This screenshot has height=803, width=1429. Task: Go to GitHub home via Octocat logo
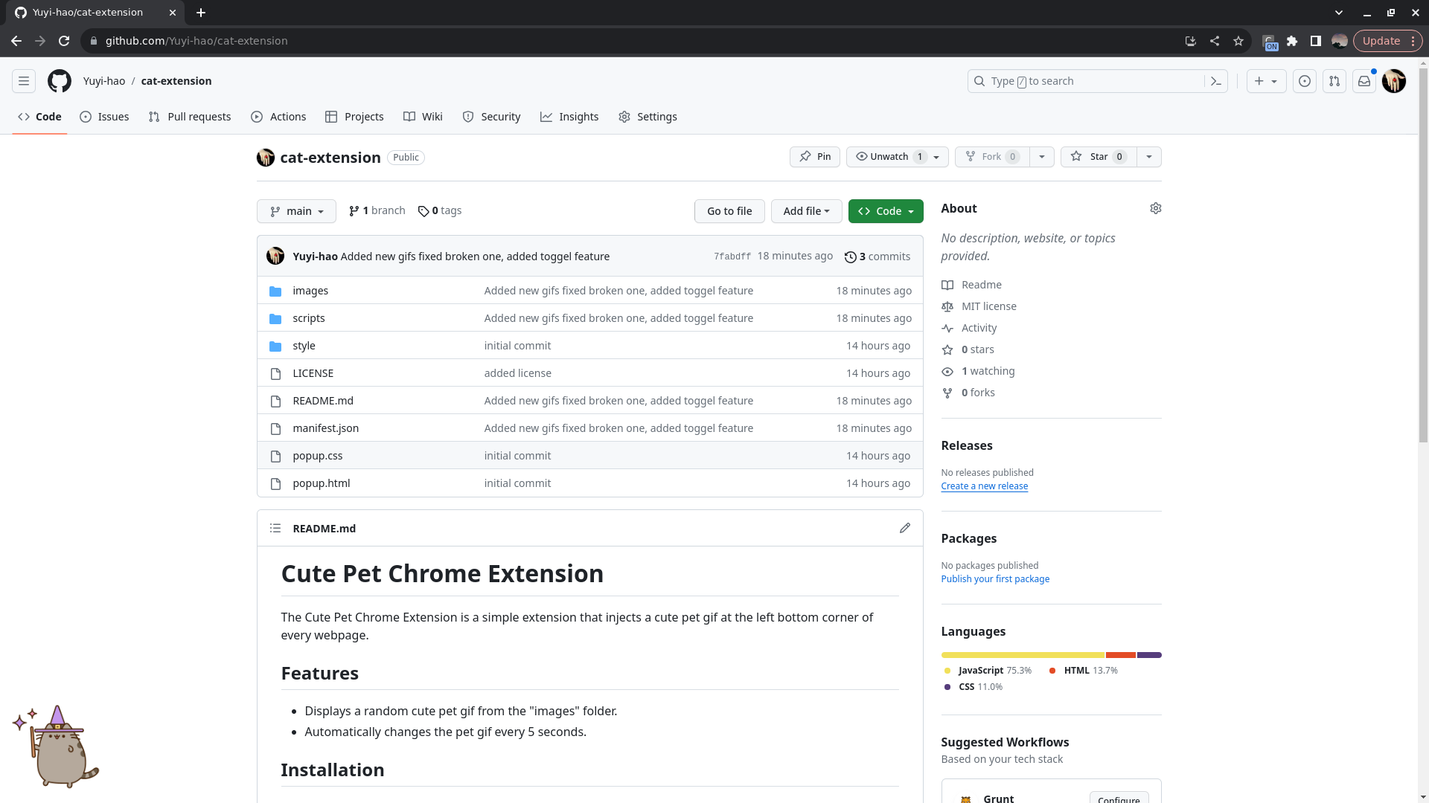tap(60, 81)
